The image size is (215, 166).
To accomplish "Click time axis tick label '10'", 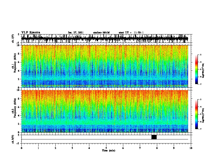I will click(x=191, y=148).
